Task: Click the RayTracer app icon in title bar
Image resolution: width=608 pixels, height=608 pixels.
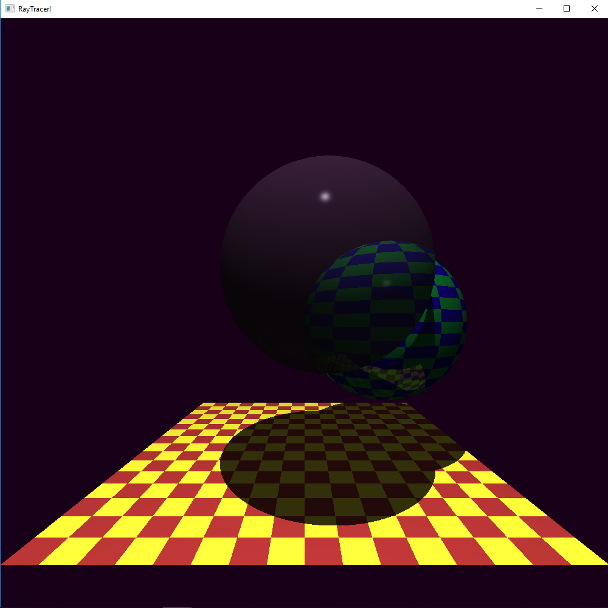Action: pyautogui.click(x=10, y=9)
